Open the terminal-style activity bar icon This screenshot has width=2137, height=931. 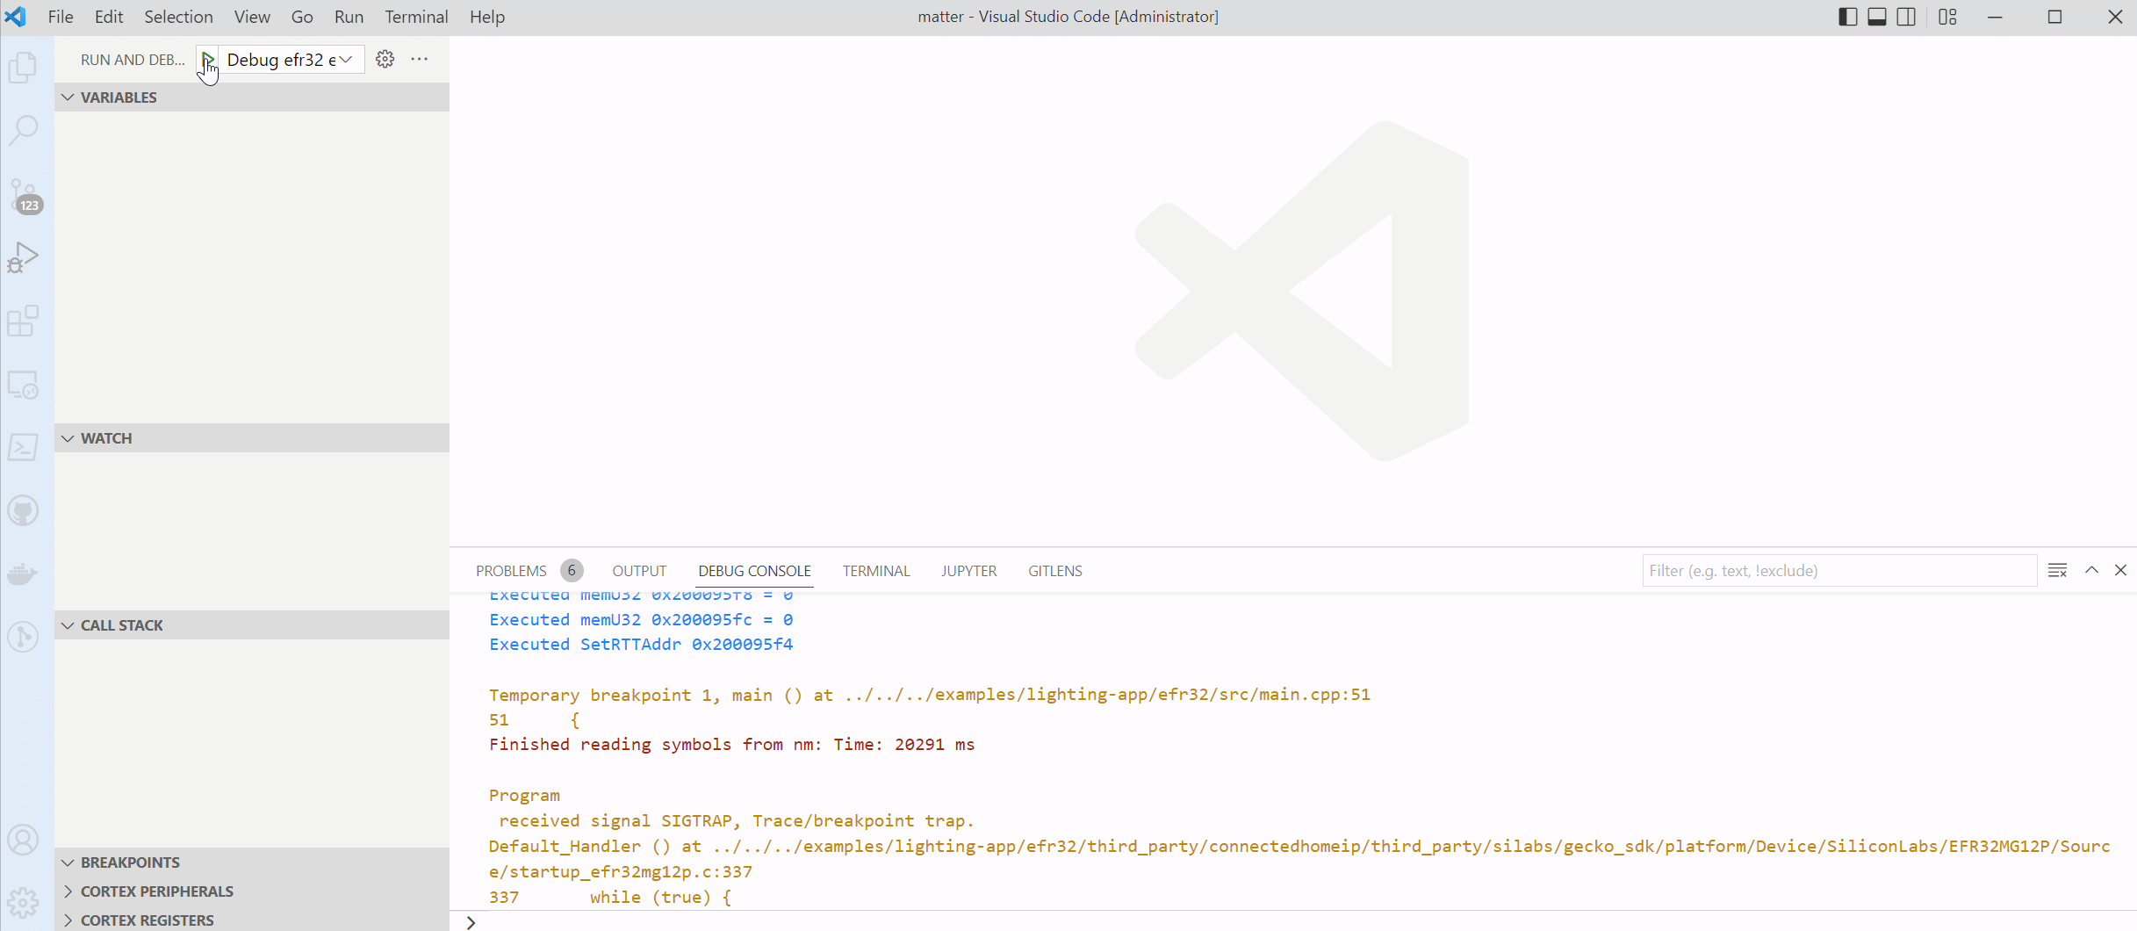coord(24,447)
